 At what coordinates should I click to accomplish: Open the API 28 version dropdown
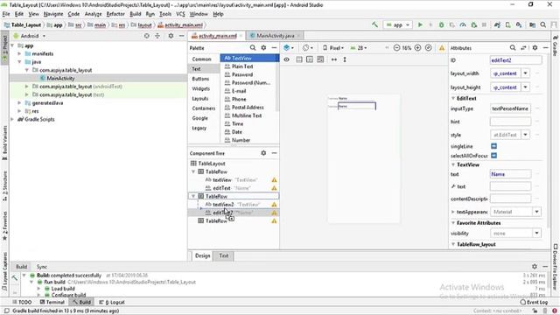point(359,47)
